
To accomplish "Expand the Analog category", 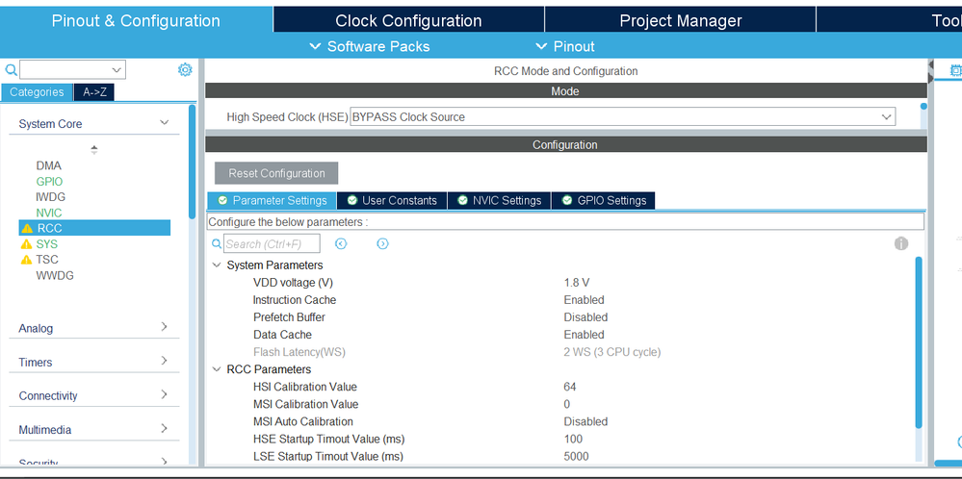I will (164, 327).
